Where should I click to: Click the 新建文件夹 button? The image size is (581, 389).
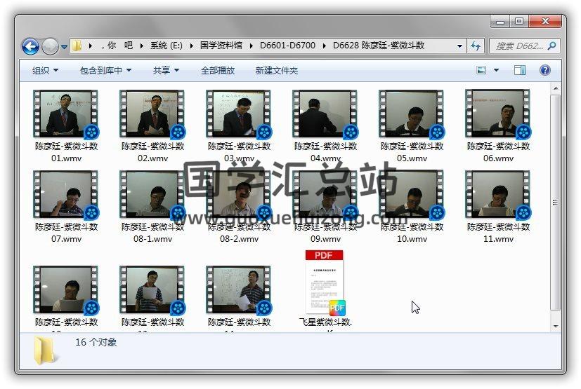coord(276,70)
